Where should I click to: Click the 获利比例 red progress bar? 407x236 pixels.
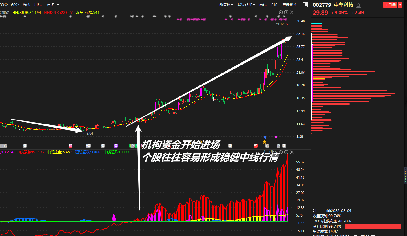373,226
